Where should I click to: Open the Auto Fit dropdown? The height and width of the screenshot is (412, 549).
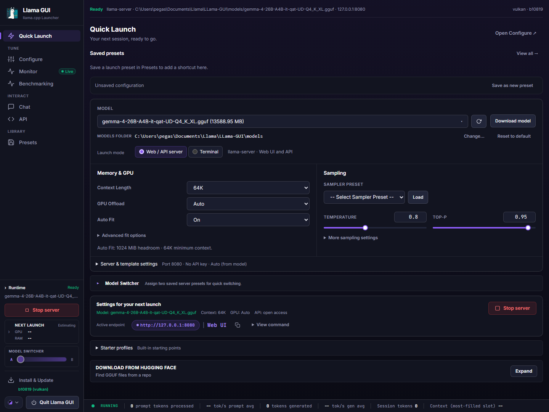click(x=248, y=220)
